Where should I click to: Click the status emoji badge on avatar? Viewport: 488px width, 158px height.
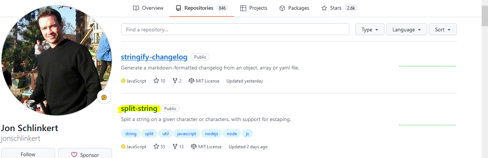click(x=104, y=97)
